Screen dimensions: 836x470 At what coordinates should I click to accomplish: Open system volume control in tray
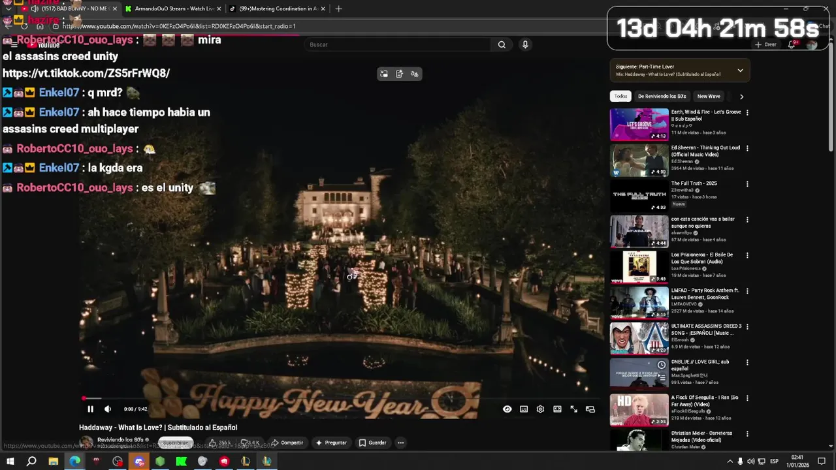750,462
